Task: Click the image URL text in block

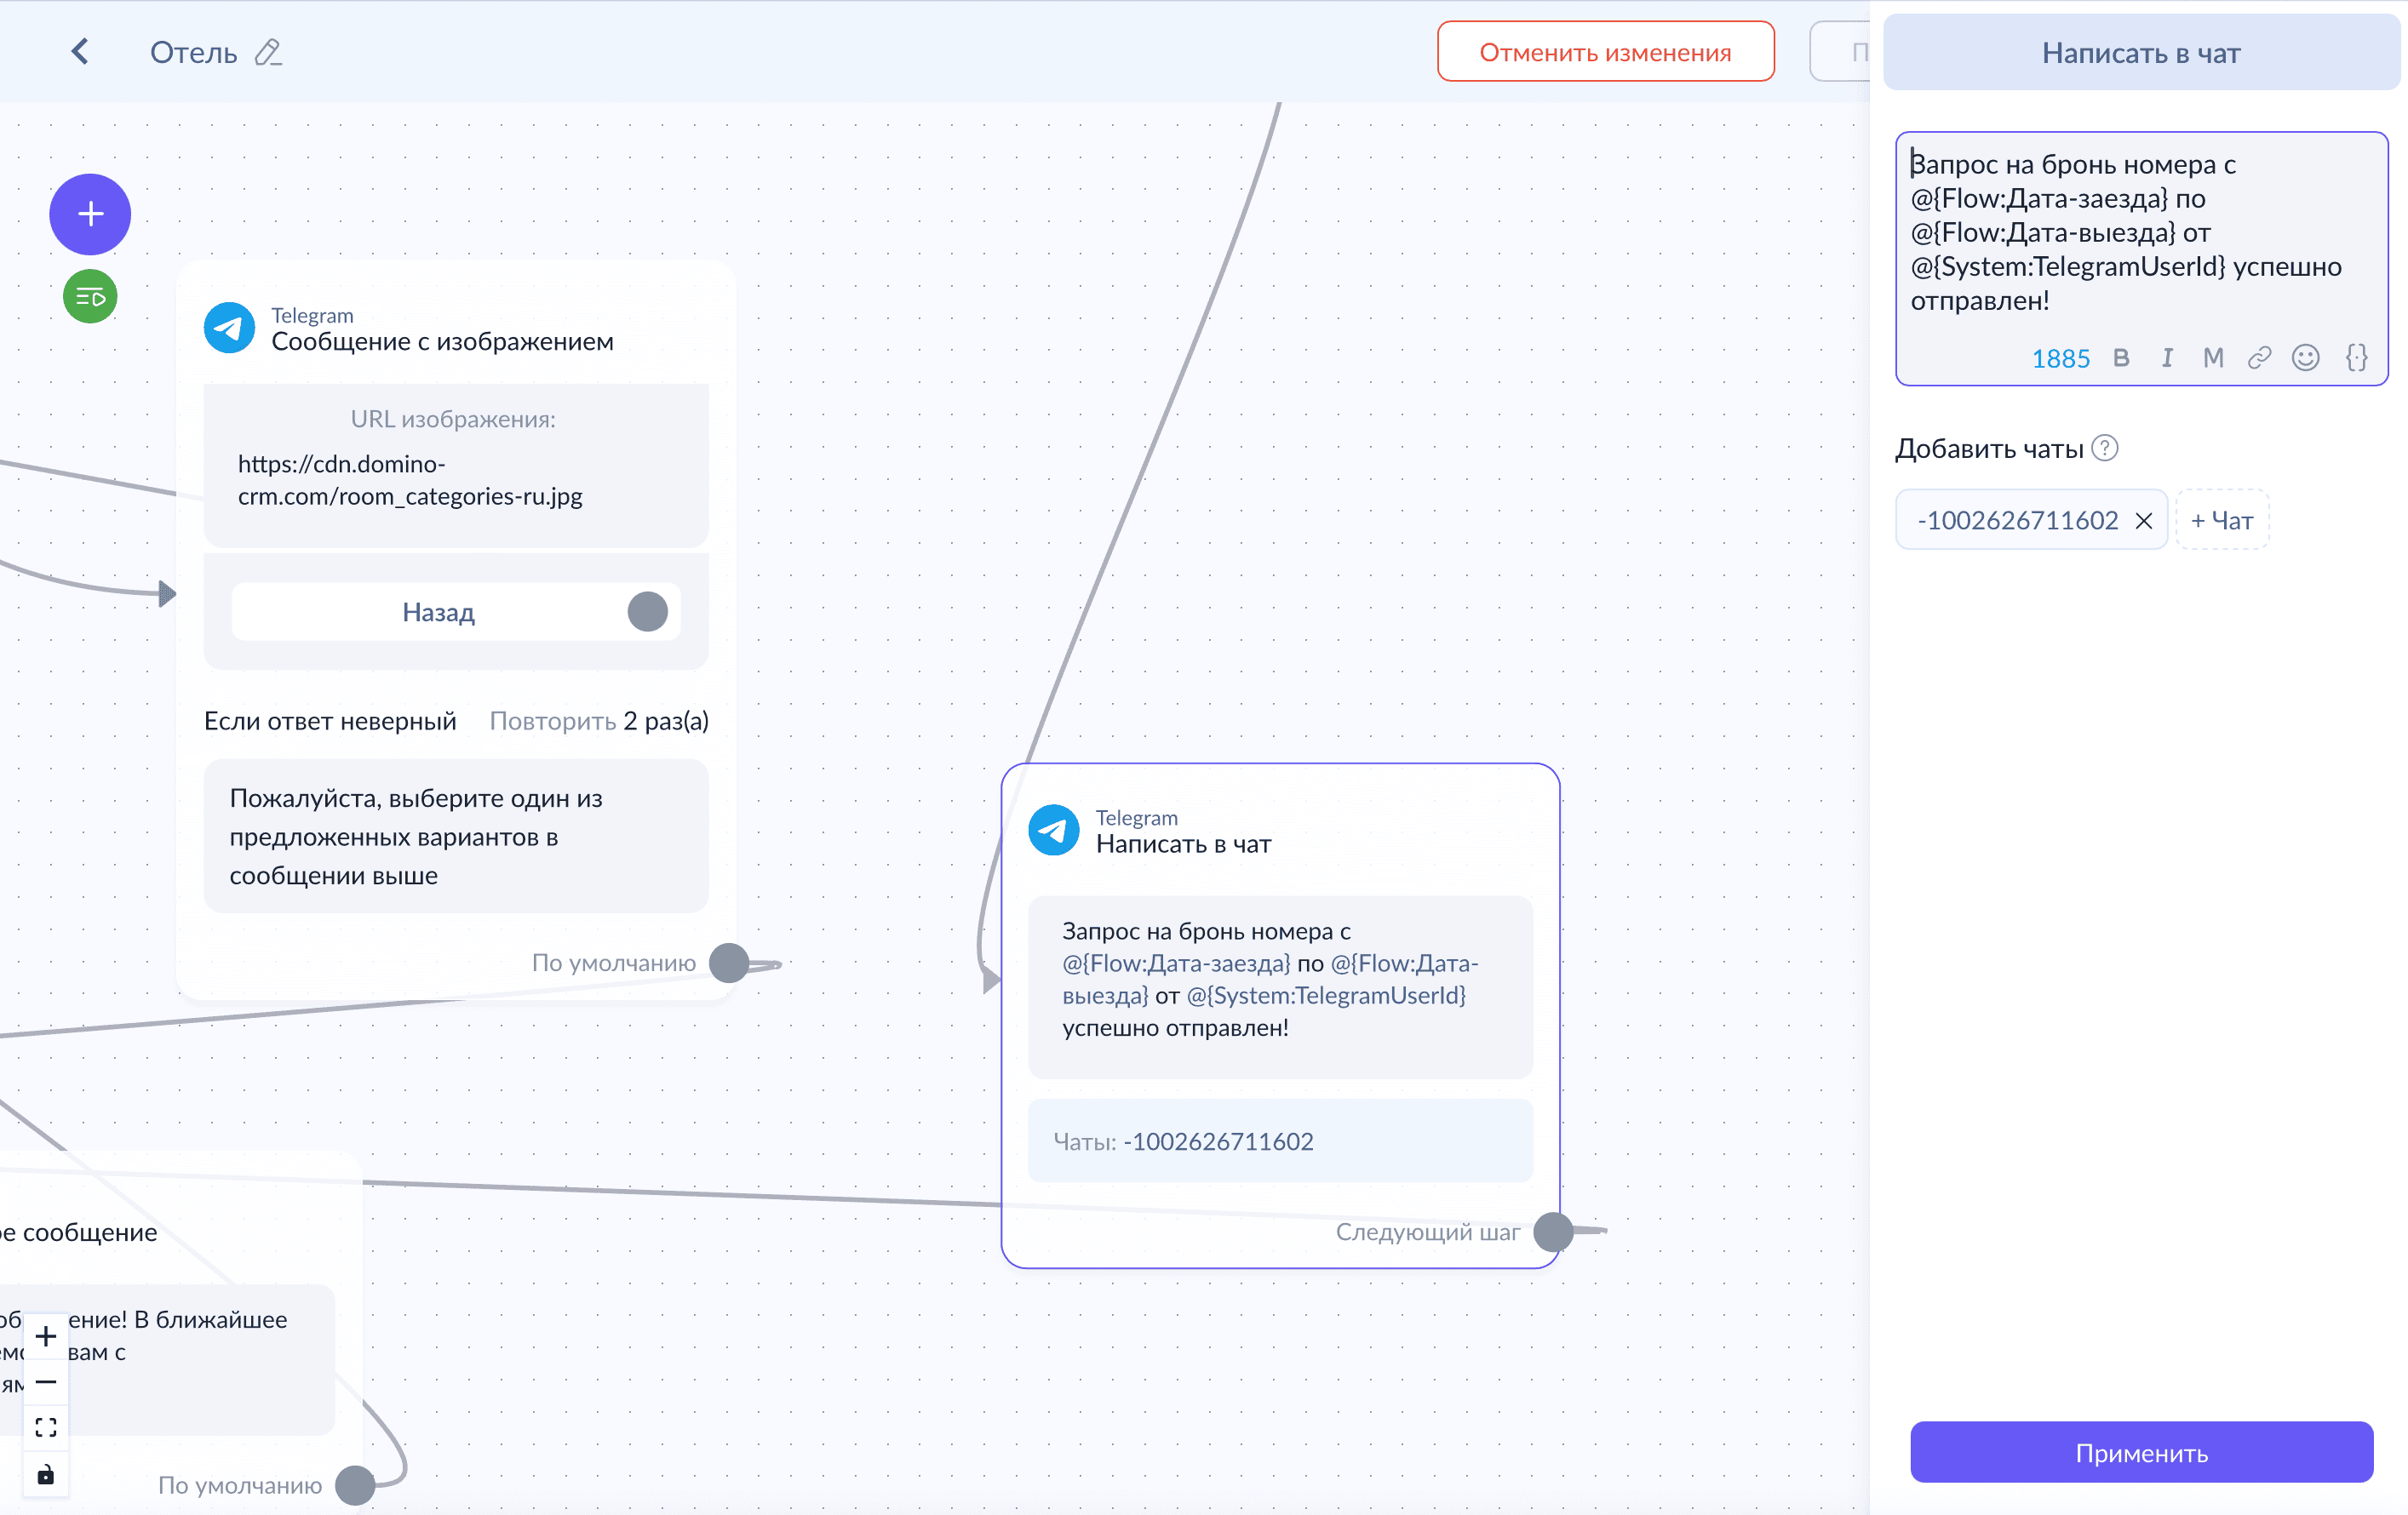Action: pos(410,480)
